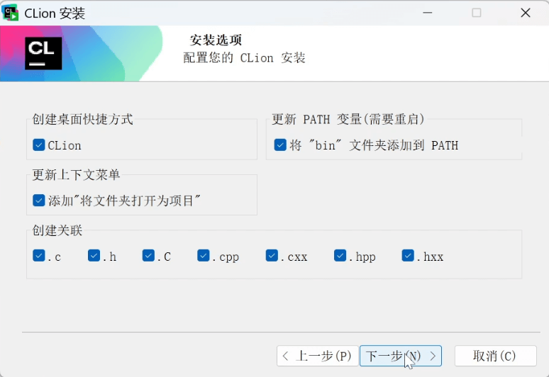549x377 pixels.
Task: Toggle the .cxx file association checkbox
Action: [x=272, y=256]
